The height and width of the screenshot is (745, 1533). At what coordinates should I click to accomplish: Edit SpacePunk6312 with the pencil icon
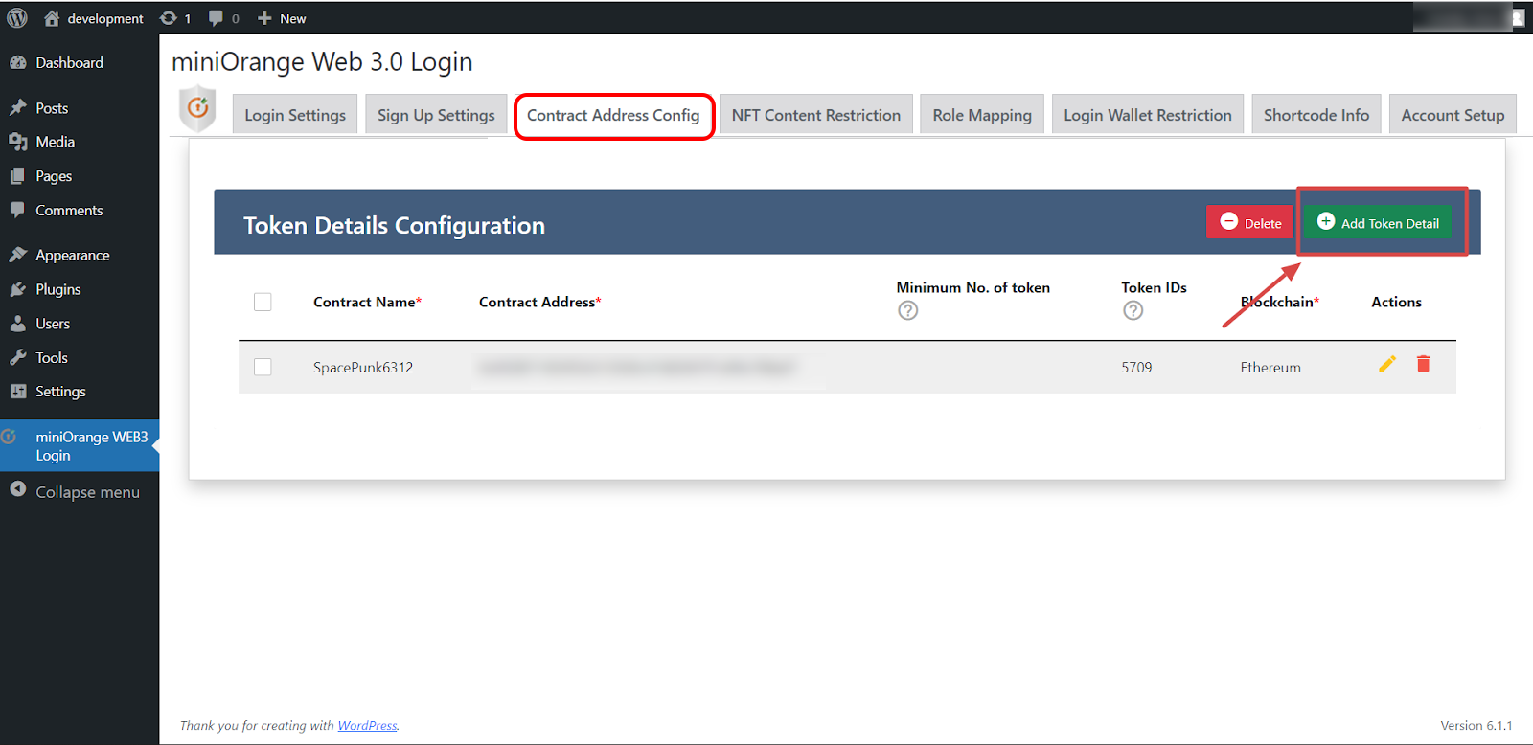coord(1386,364)
